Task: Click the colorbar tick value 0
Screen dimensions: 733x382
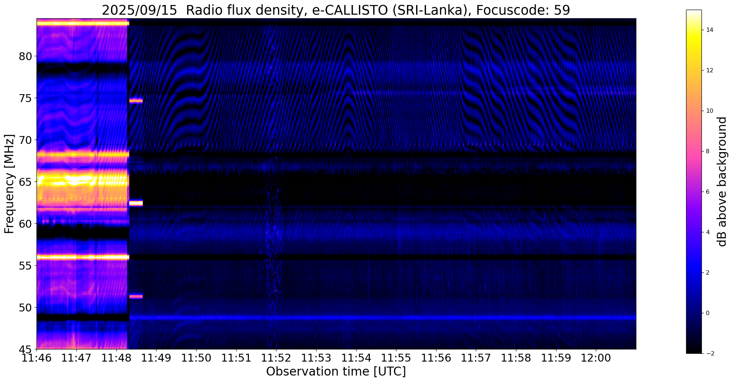Action: pyautogui.click(x=708, y=313)
